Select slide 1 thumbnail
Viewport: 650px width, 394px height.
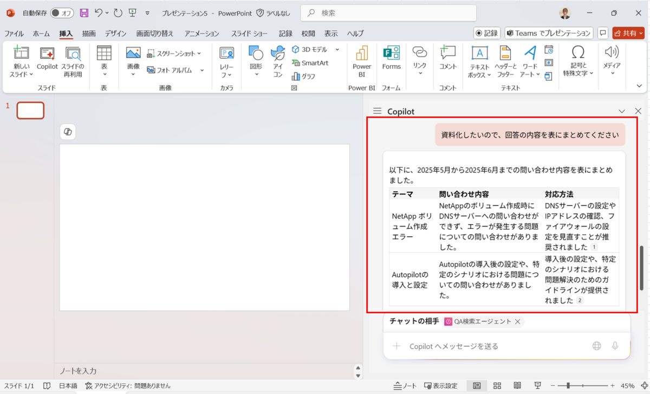pos(30,110)
